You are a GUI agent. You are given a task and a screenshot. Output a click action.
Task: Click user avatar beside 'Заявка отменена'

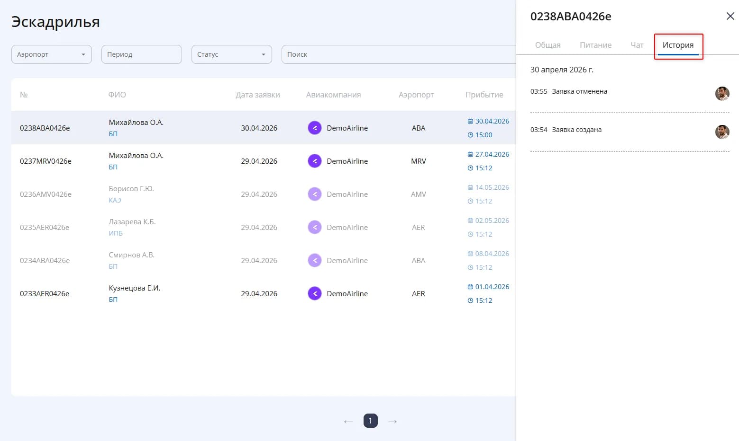click(722, 94)
